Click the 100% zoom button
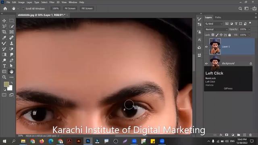 [x=56, y=8]
